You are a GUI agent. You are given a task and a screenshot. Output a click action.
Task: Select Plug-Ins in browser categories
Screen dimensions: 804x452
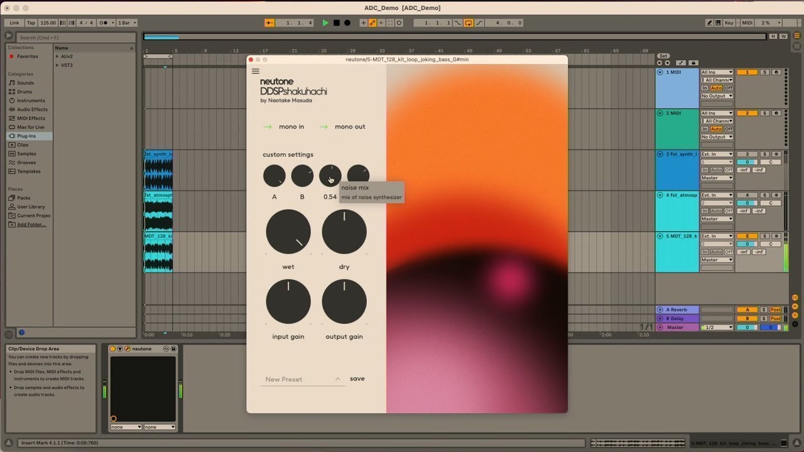pos(30,136)
